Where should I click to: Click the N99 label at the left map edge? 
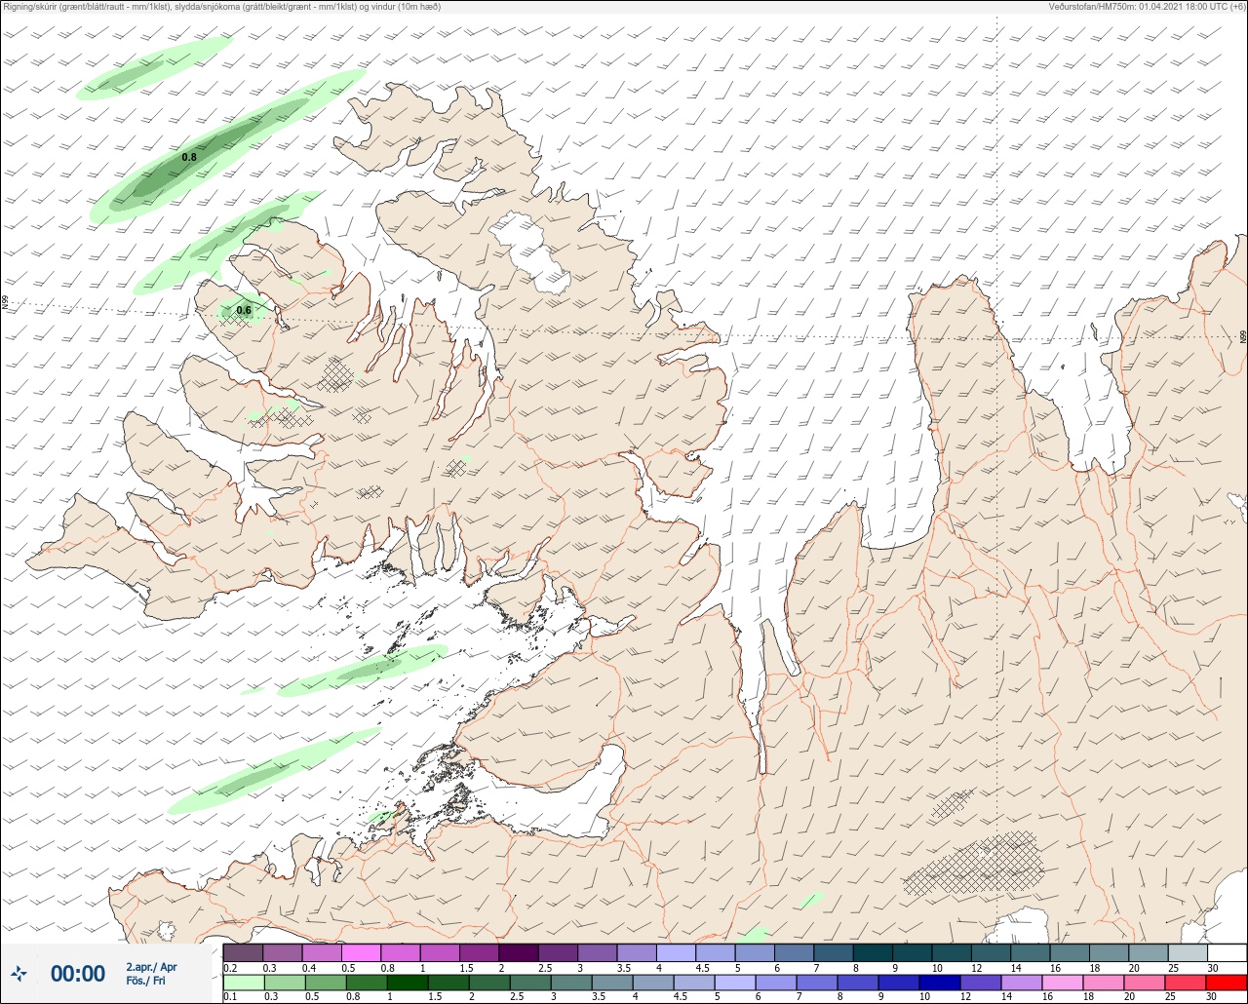click(x=5, y=303)
